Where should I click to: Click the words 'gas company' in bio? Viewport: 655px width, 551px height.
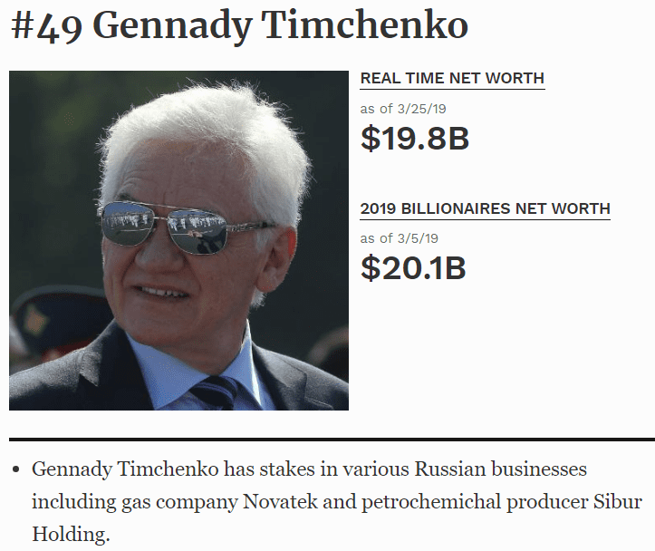179,503
